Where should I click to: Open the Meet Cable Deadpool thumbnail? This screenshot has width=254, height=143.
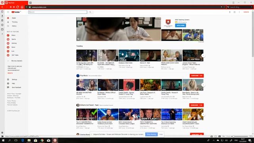click(x=129, y=56)
